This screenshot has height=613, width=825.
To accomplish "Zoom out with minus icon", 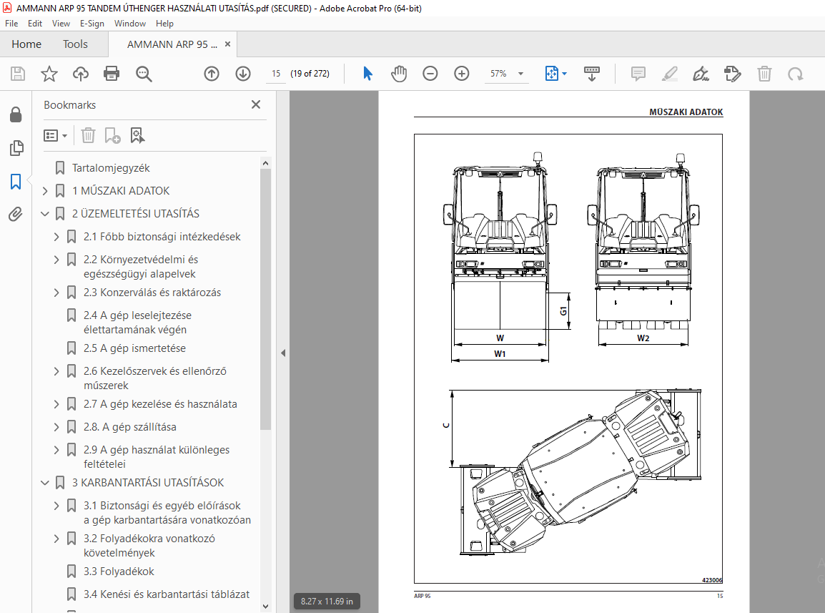I will point(430,74).
